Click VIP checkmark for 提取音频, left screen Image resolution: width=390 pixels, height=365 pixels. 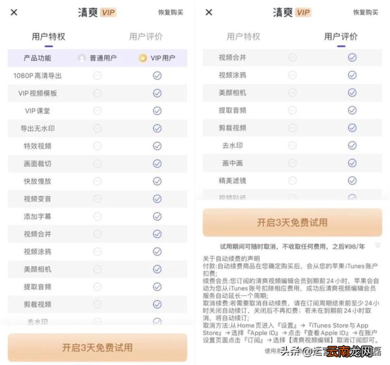pos(157,287)
